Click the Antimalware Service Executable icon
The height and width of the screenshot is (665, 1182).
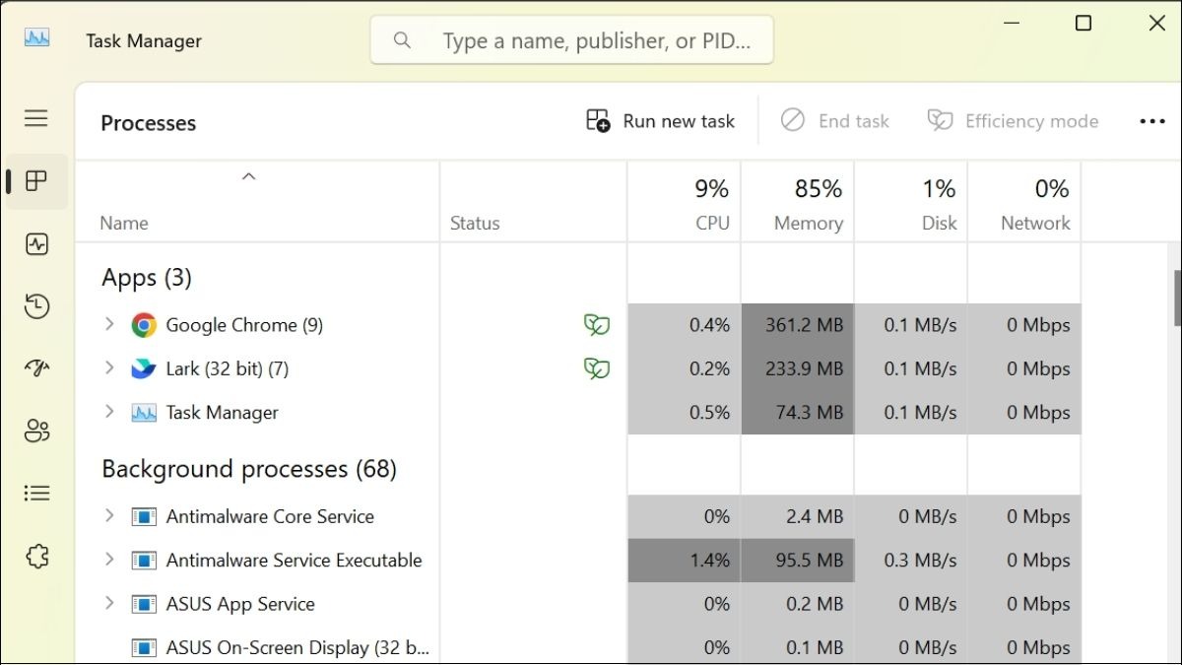(x=144, y=561)
